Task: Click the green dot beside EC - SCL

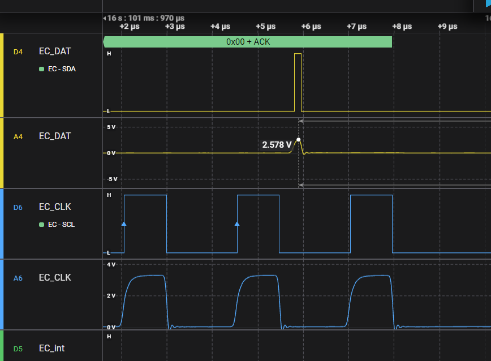Action: coord(41,225)
